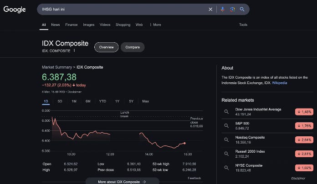The height and width of the screenshot is (184, 317).
Task: Open More about IDX Composite button
Action: click(123, 182)
